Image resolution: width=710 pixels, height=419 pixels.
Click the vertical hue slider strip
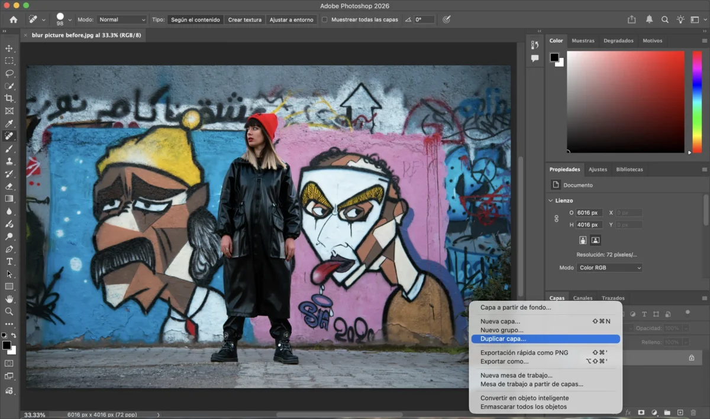tap(697, 102)
